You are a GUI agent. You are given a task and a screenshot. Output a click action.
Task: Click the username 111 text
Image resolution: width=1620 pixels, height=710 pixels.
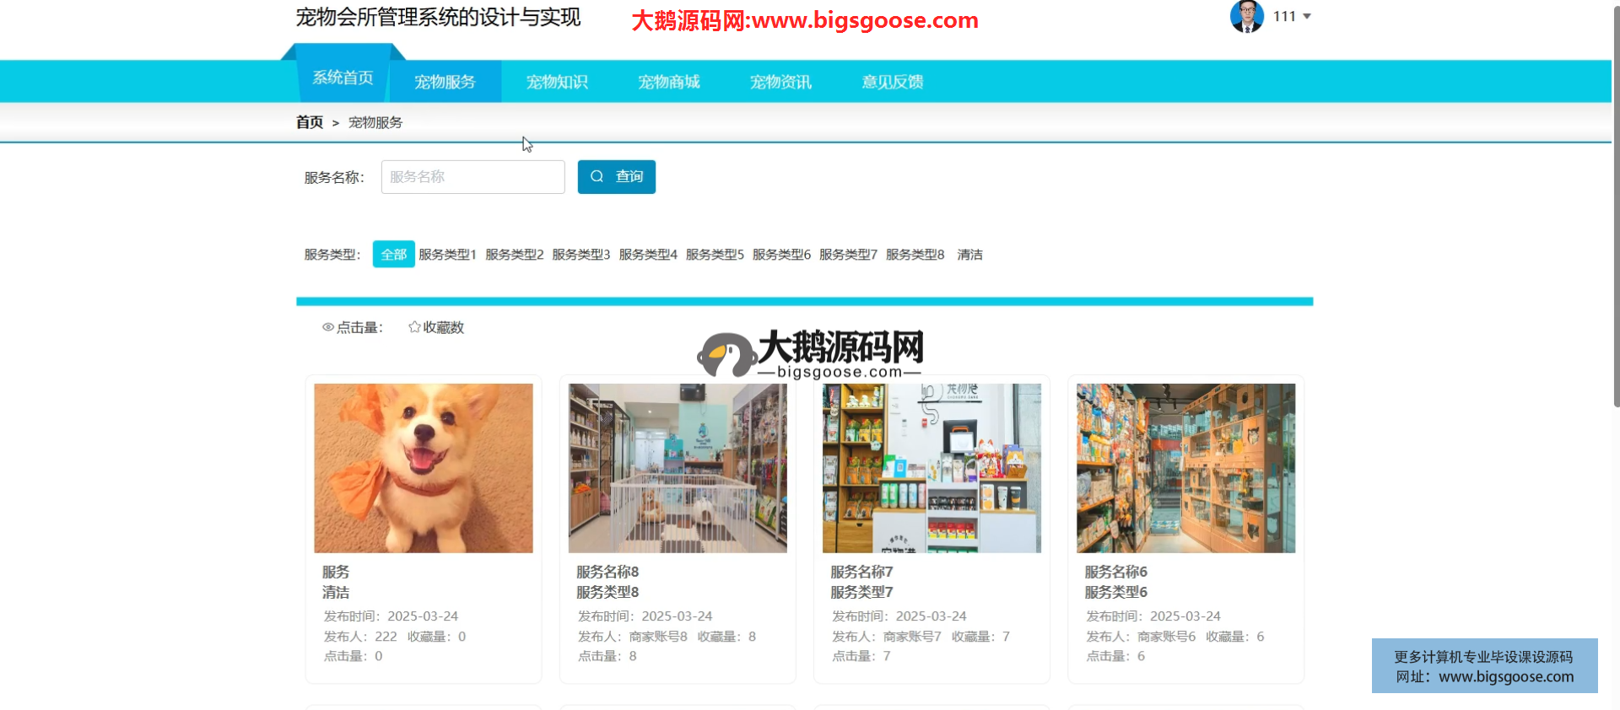click(x=1284, y=16)
